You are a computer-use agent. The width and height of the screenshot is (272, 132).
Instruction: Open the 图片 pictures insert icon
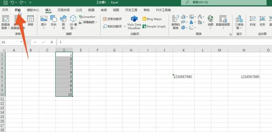[x=44, y=21]
